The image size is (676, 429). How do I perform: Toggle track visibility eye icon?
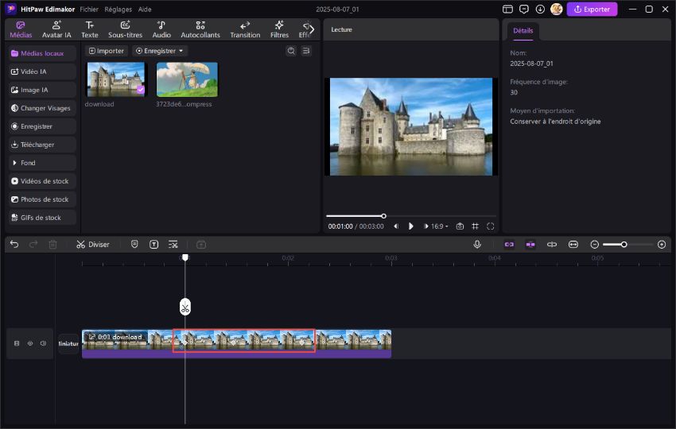coord(30,343)
